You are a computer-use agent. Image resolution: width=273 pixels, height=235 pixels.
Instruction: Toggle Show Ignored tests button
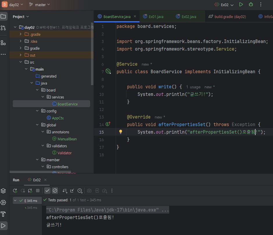point(55,191)
